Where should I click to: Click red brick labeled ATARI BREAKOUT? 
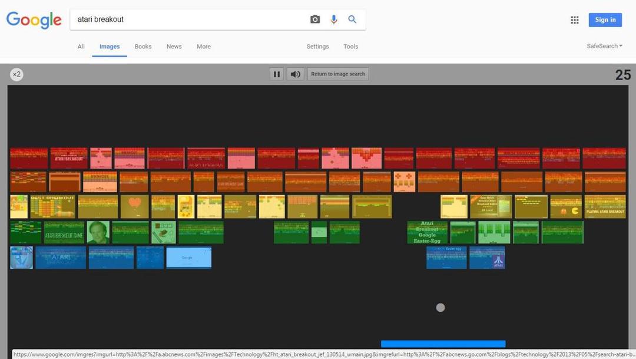point(69,158)
